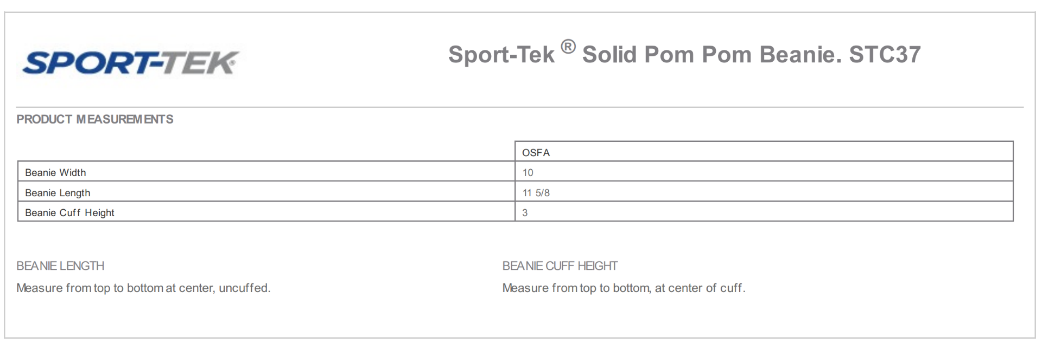Click the registered trademark symbol in the title
Viewport: 1042px width, 343px height.
[x=568, y=47]
